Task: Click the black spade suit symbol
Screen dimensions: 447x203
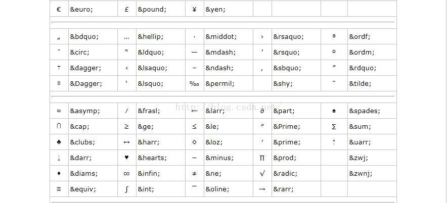Action: [334, 111]
